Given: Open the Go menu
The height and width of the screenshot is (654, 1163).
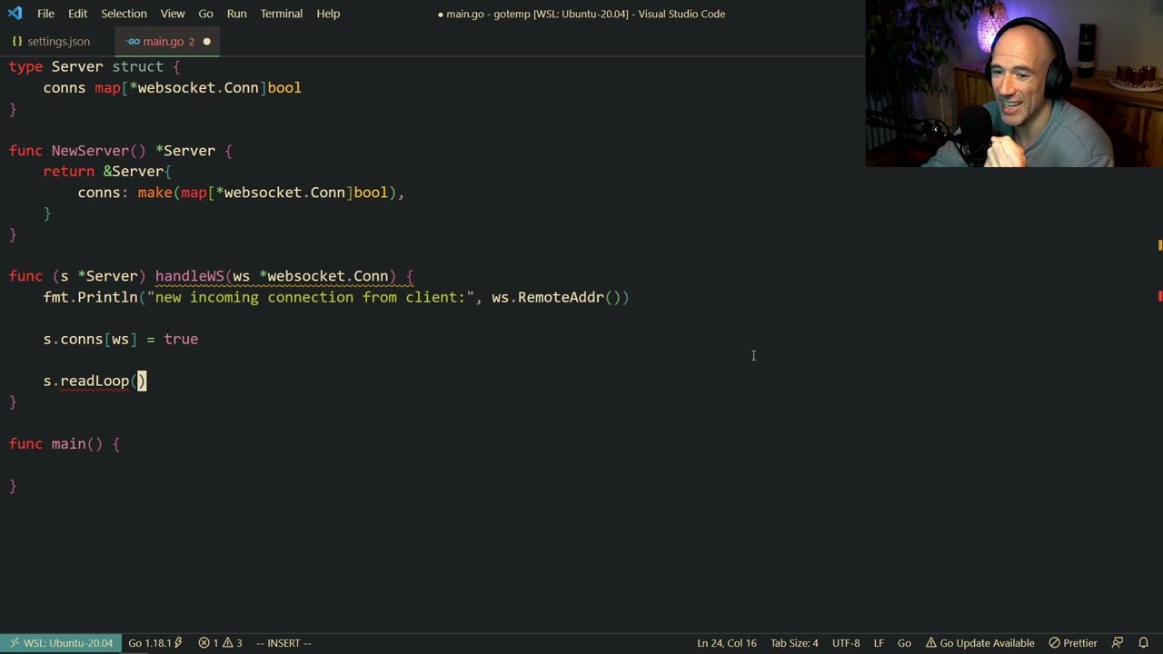Looking at the screenshot, I should (205, 14).
